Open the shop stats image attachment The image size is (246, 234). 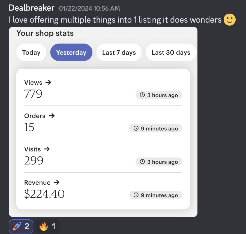coord(103,122)
